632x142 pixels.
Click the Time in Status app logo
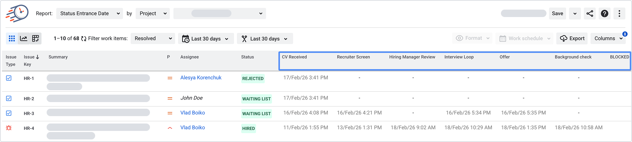pos(17,14)
